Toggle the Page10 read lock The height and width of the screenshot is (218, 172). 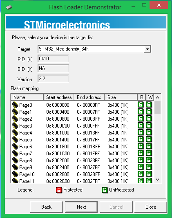click(x=141, y=174)
